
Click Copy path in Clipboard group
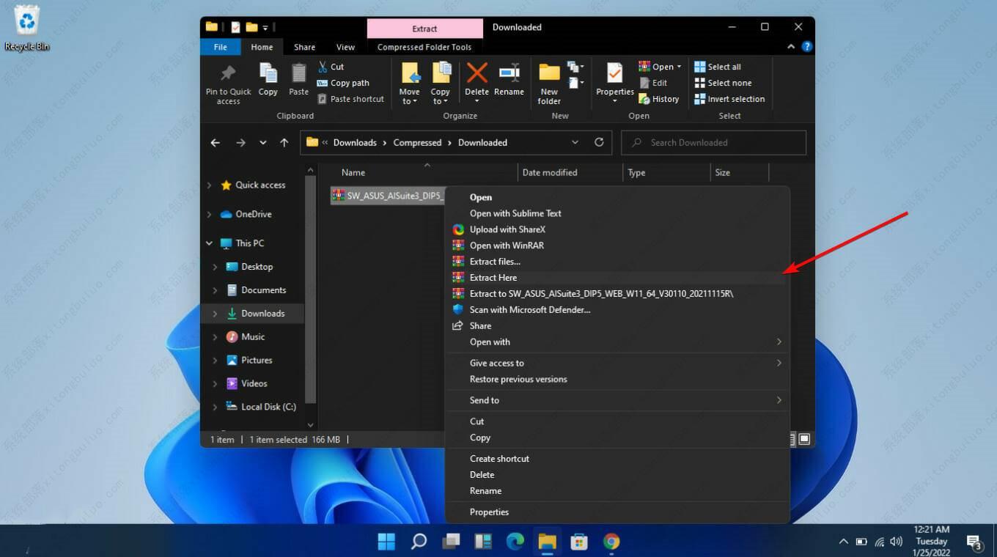350,83
